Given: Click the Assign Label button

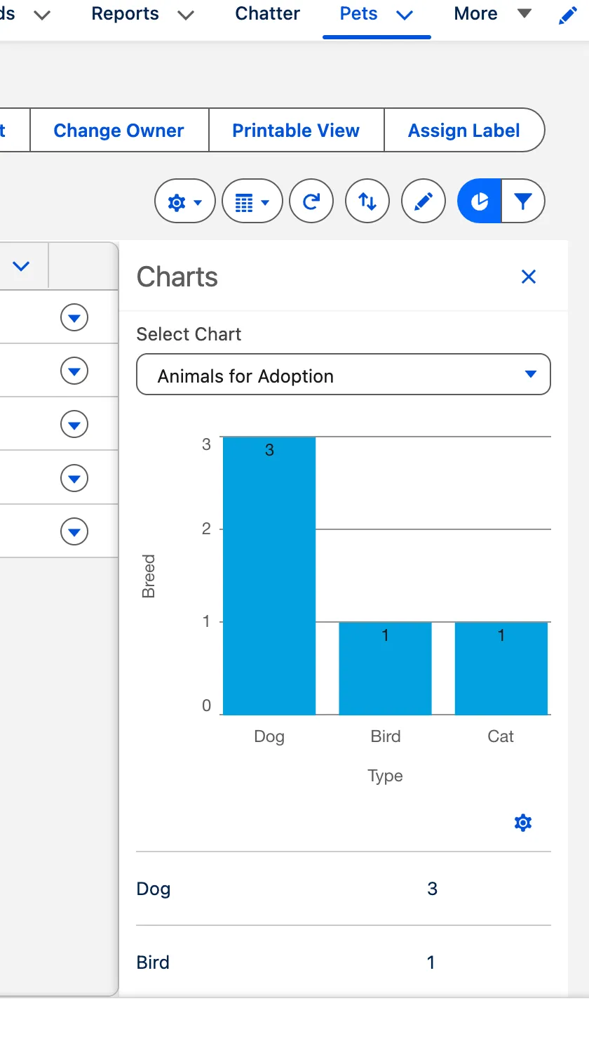Looking at the screenshot, I should click(463, 131).
